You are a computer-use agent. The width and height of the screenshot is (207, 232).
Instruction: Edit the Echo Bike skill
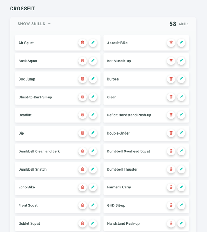(93, 187)
